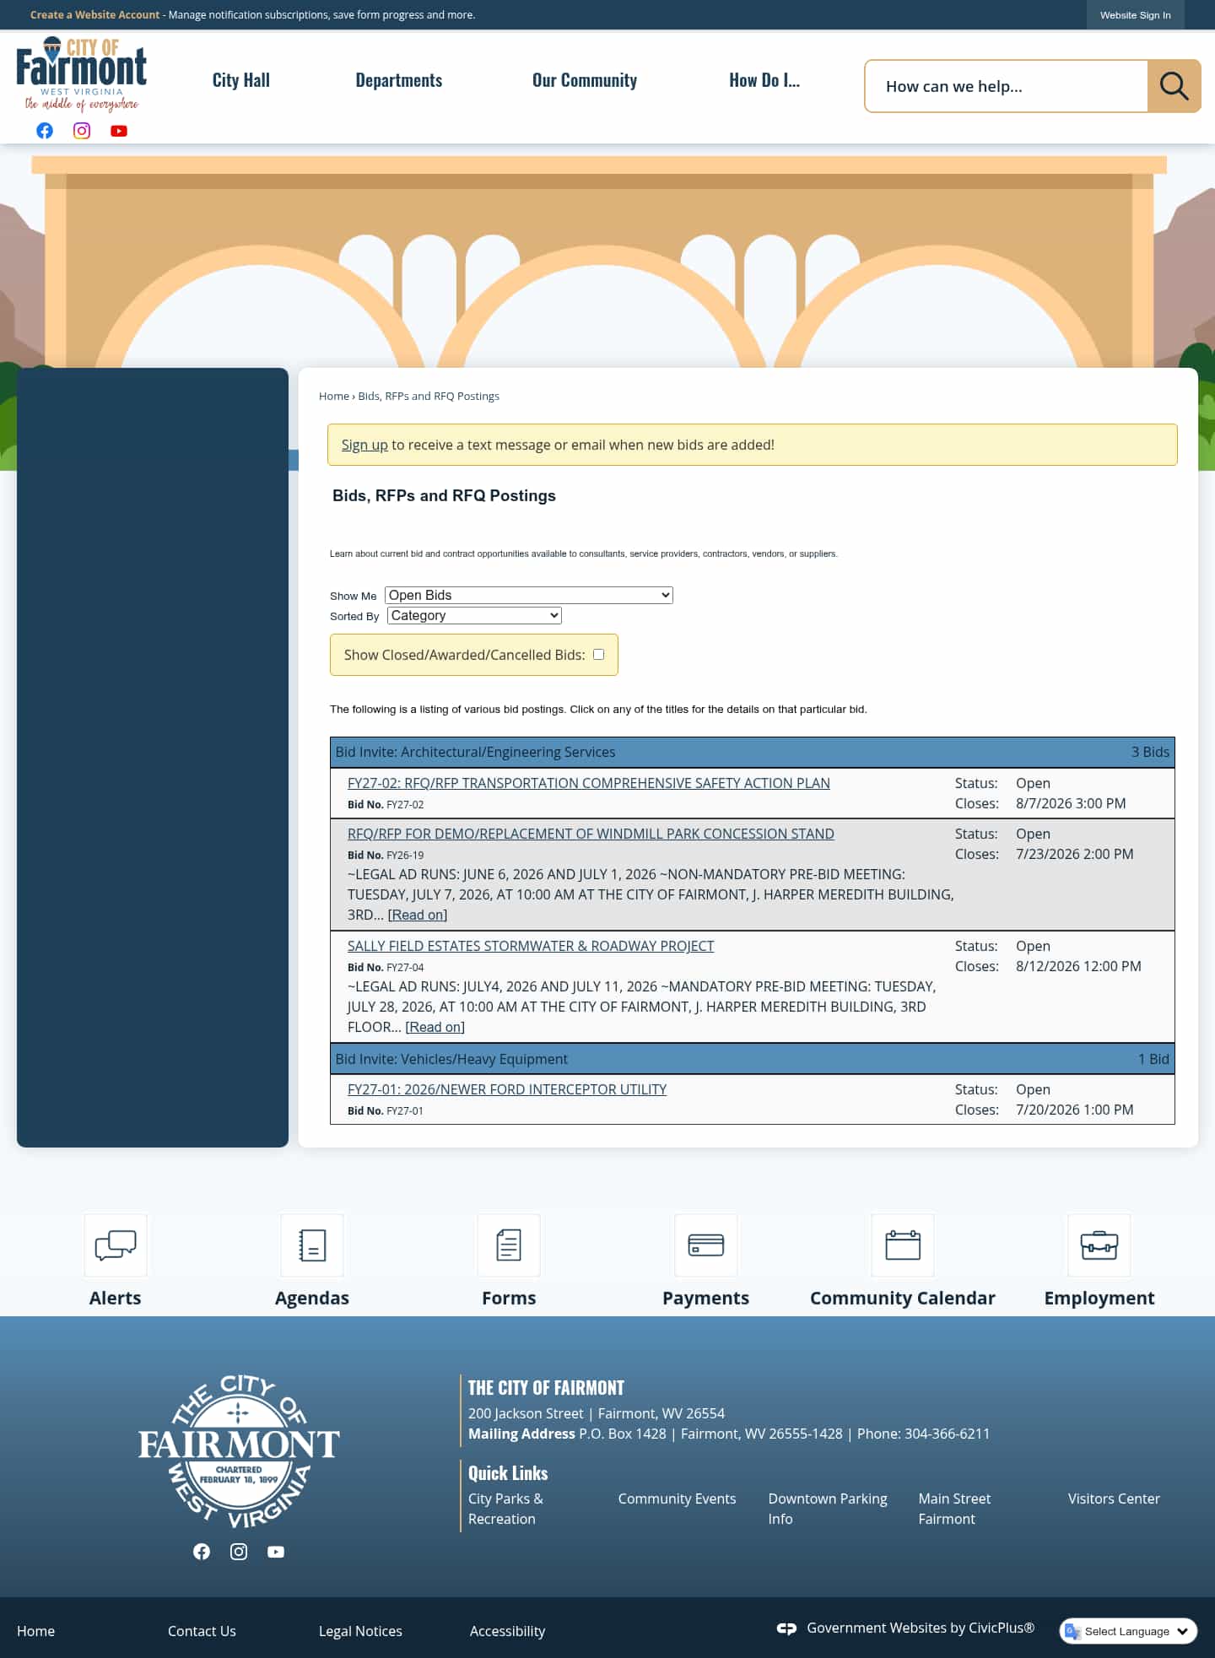The width and height of the screenshot is (1215, 1658).
Task: Open Community Events quick link
Action: (677, 1499)
